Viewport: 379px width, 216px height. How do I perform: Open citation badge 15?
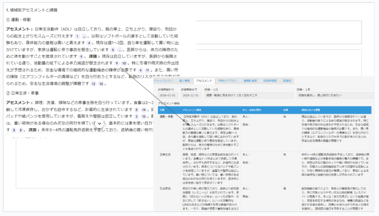(144, 117)
